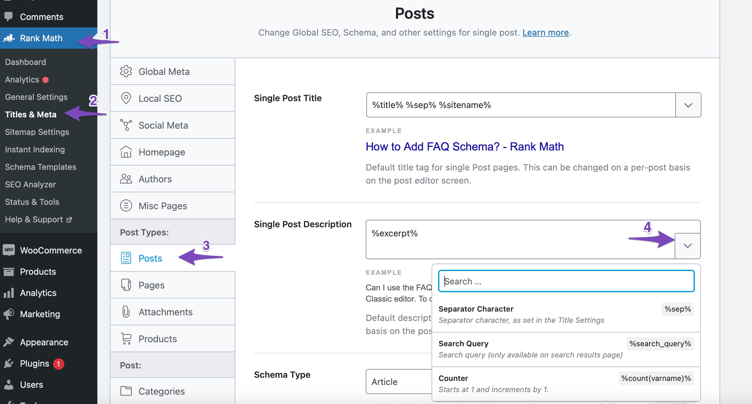This screenshot has width=752, height=404.
Task: Open SEO Analyzer submenu item
Action: (31, 184)
